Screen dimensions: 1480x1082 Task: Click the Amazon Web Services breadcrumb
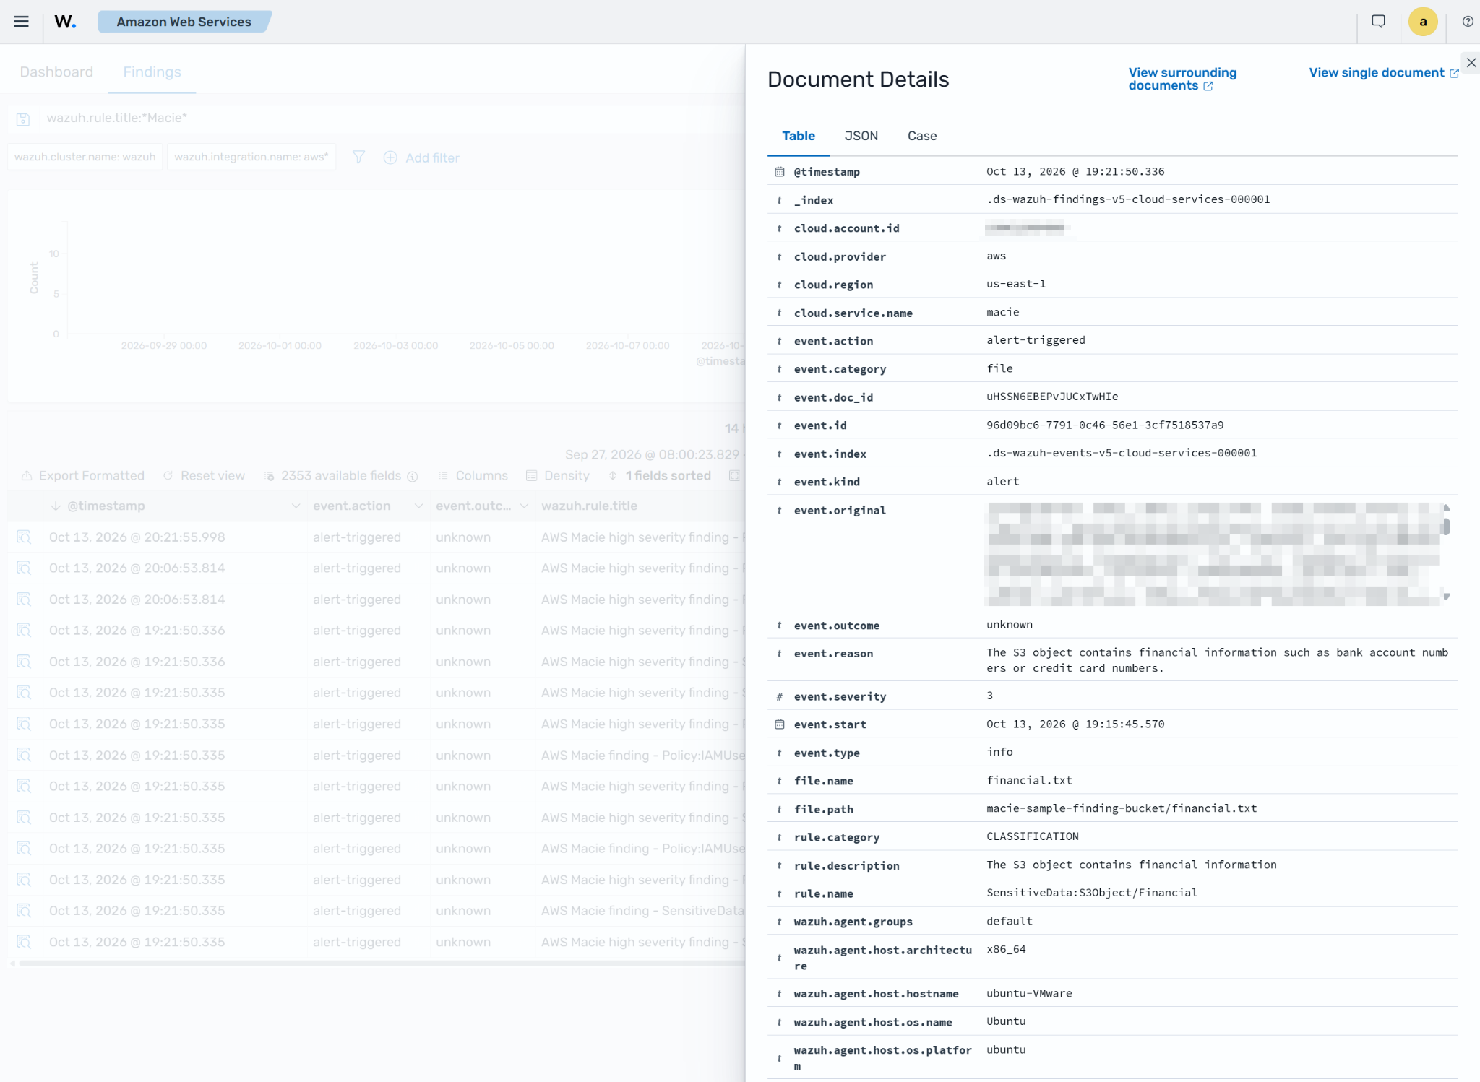(184, 22)
